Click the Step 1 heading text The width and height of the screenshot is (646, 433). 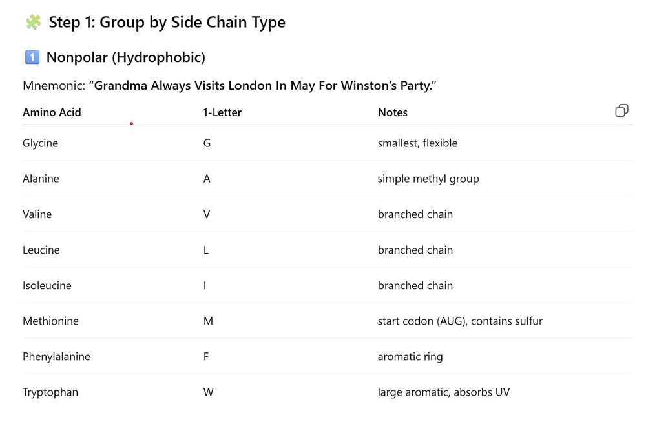(167, 23)
